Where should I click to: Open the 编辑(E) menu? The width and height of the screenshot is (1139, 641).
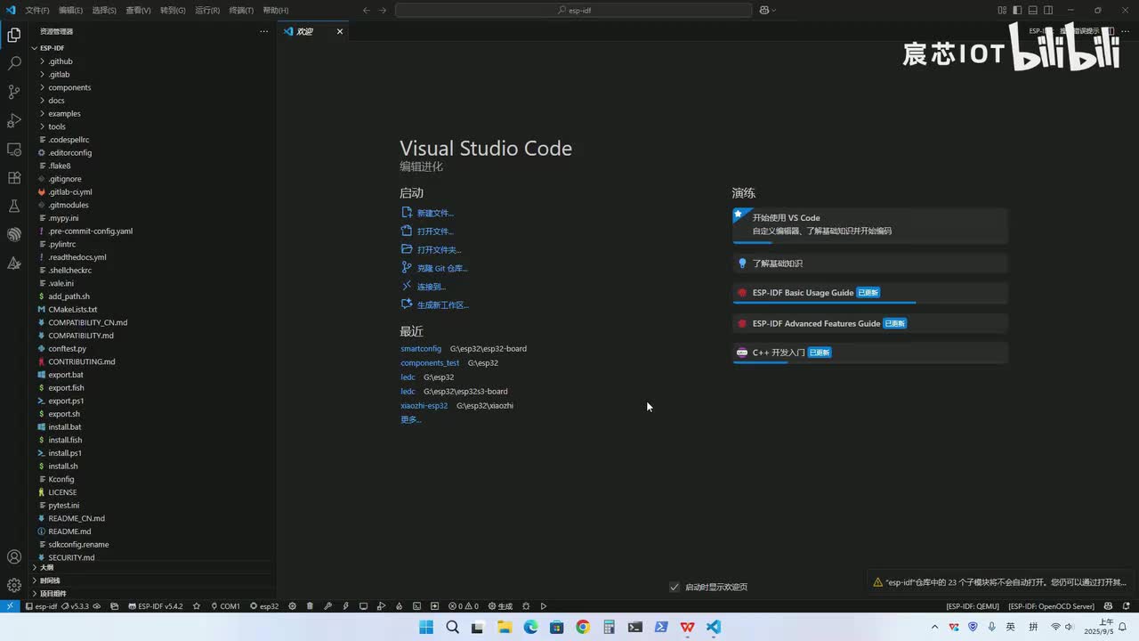coord(71,10)
